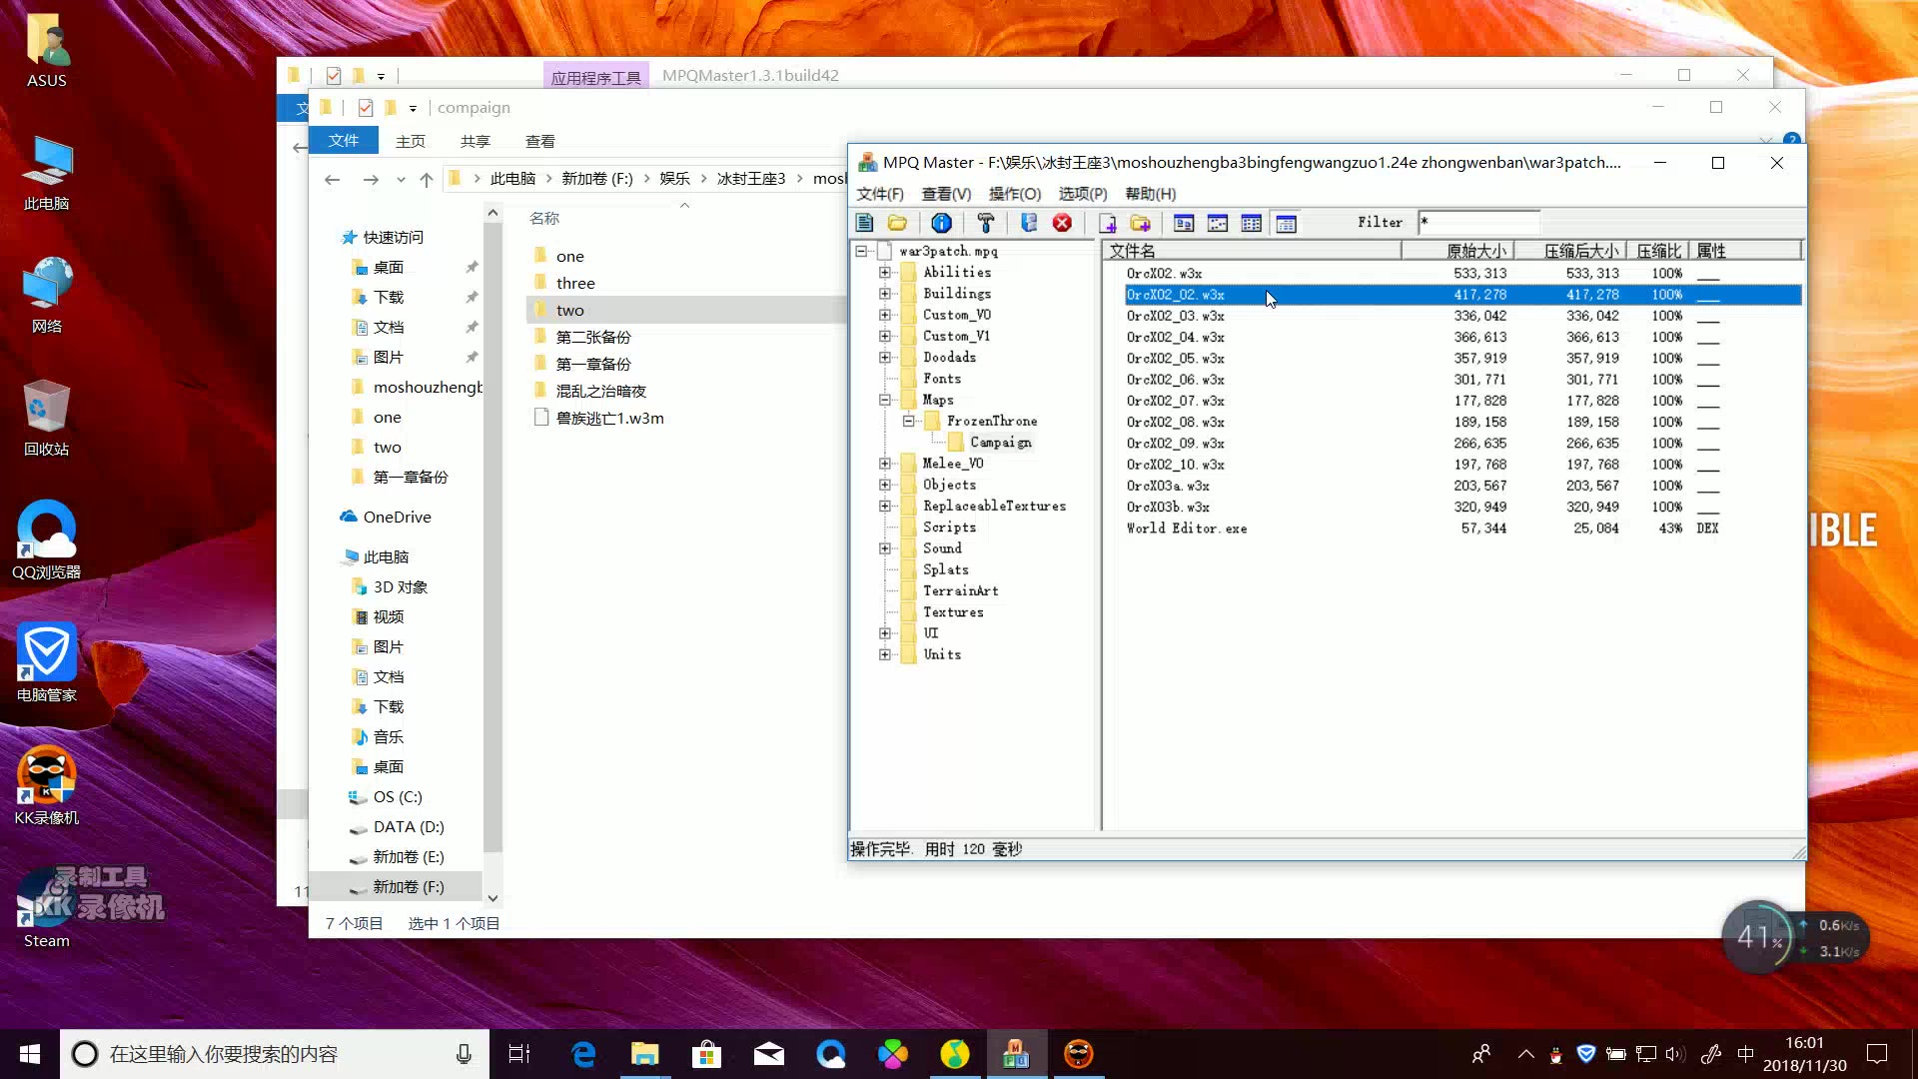Open the 主页 ribbon tab in Explorer
Screen dimensions: 1918x1079
tap(411, 142)
